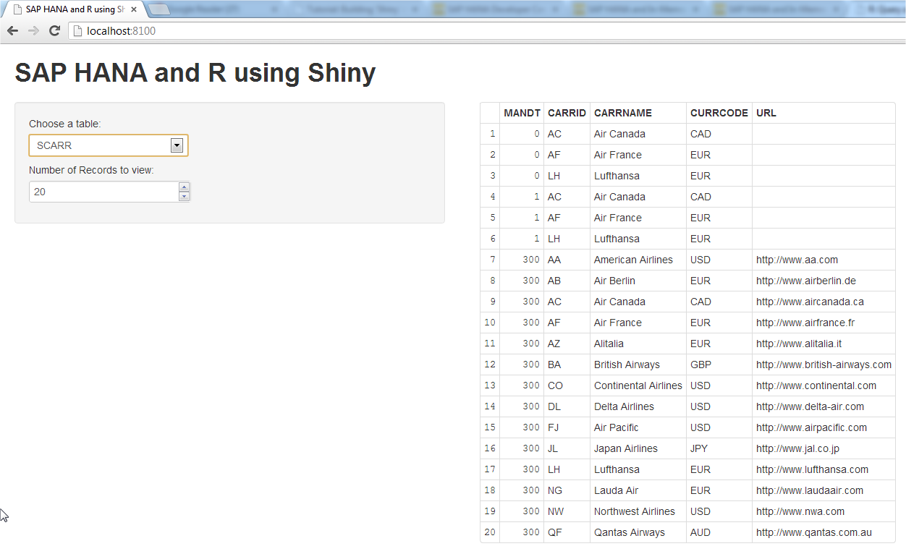Click the Japan Airlines carrier name

coord(626,448)
